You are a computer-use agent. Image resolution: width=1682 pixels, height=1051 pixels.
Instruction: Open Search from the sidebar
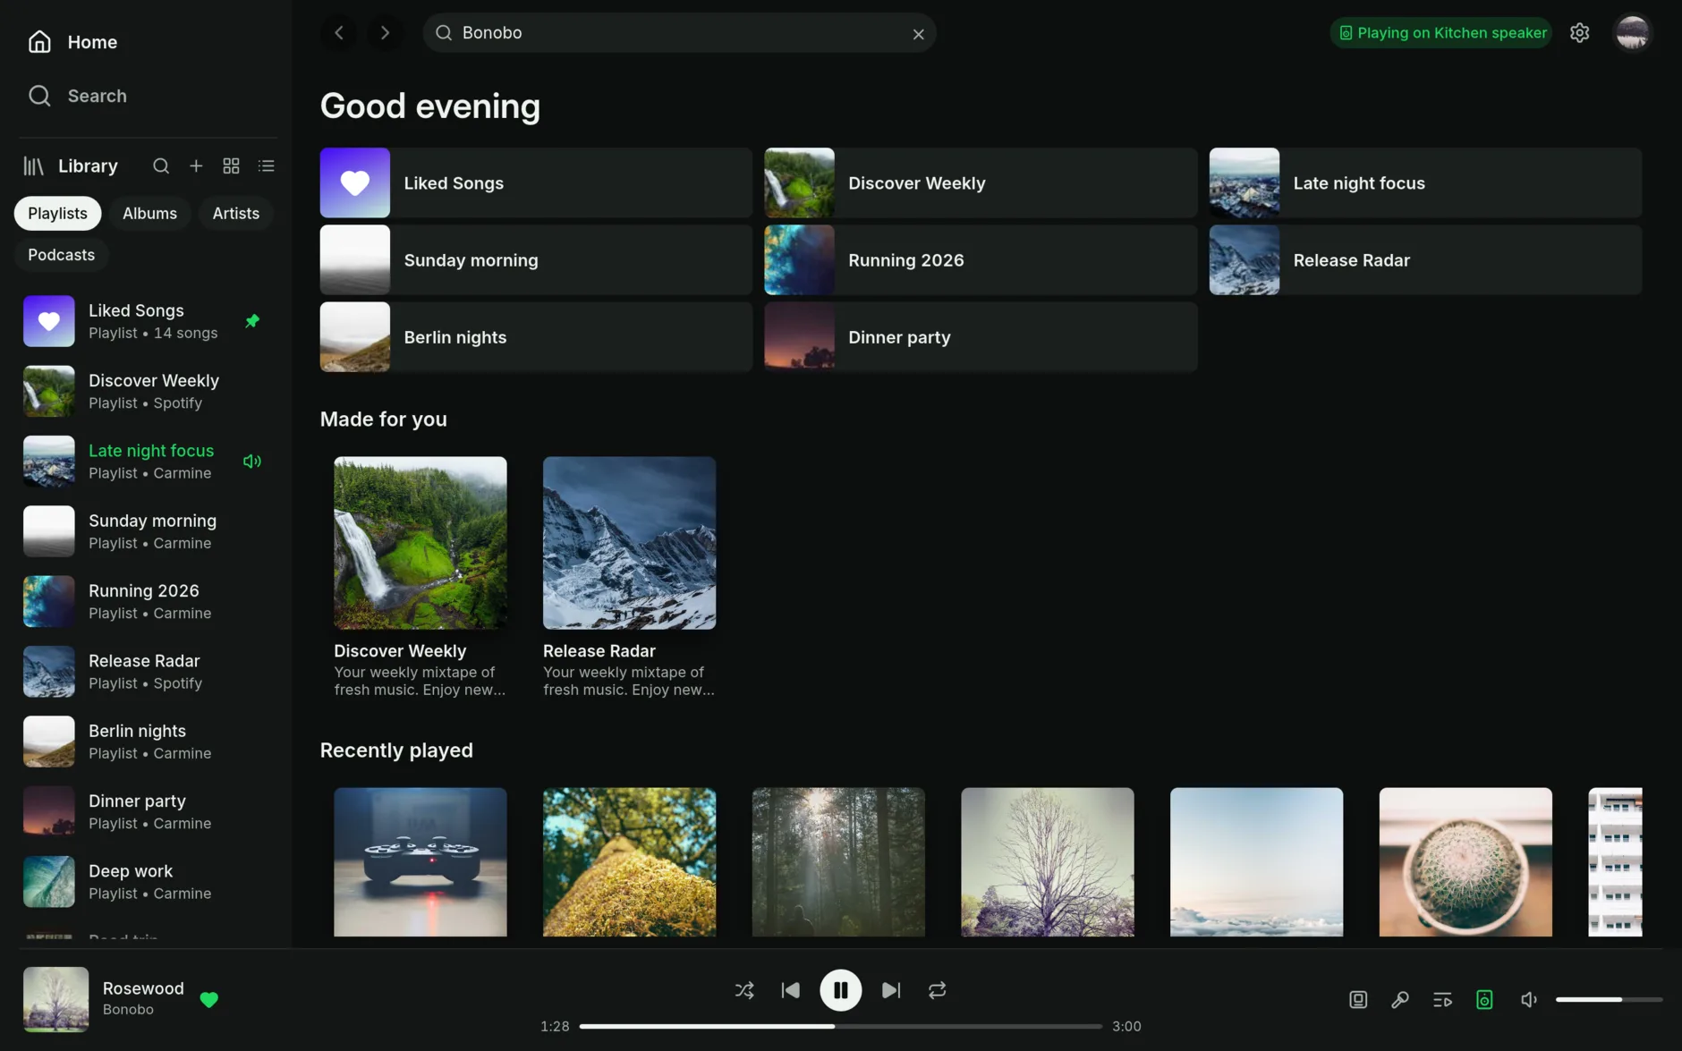(77, 96)
